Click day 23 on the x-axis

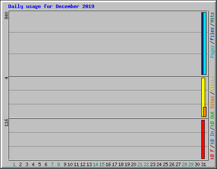153,164
